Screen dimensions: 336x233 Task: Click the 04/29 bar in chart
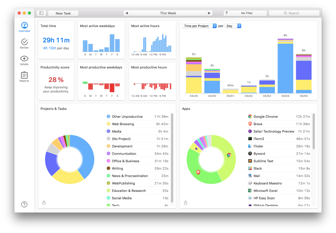tap(194, 75)
